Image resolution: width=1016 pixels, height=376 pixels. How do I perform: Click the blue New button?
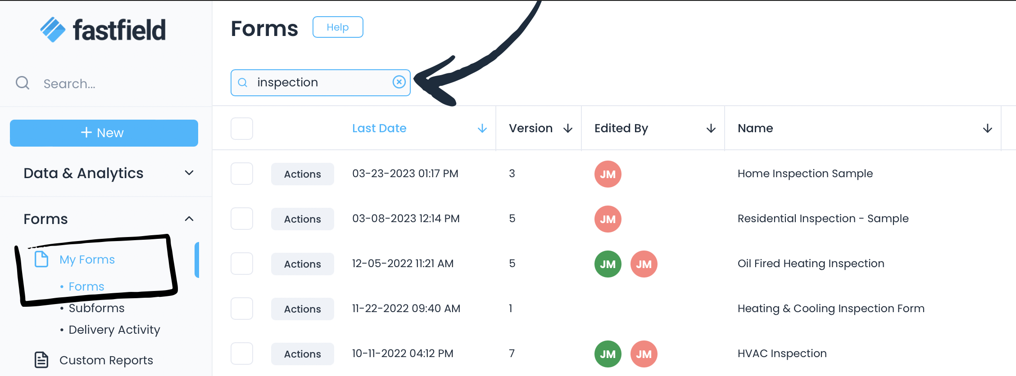click(x=104, y=133)
